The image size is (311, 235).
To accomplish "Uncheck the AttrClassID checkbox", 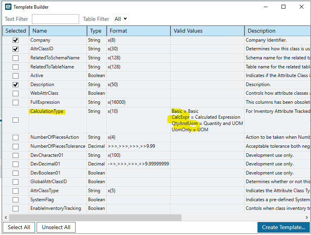I will point(15,49).
